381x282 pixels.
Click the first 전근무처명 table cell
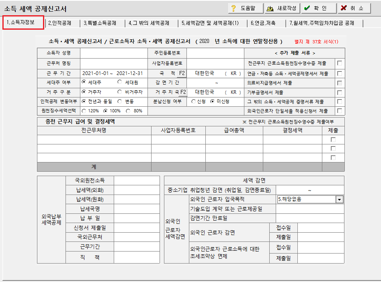[94, 140]
